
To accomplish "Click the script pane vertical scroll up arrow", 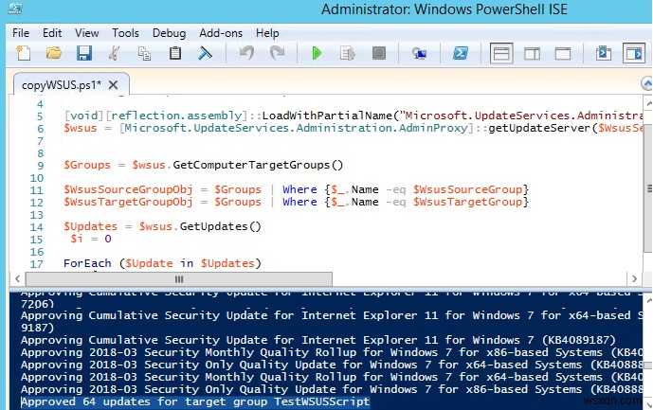I will coord(648,102).
